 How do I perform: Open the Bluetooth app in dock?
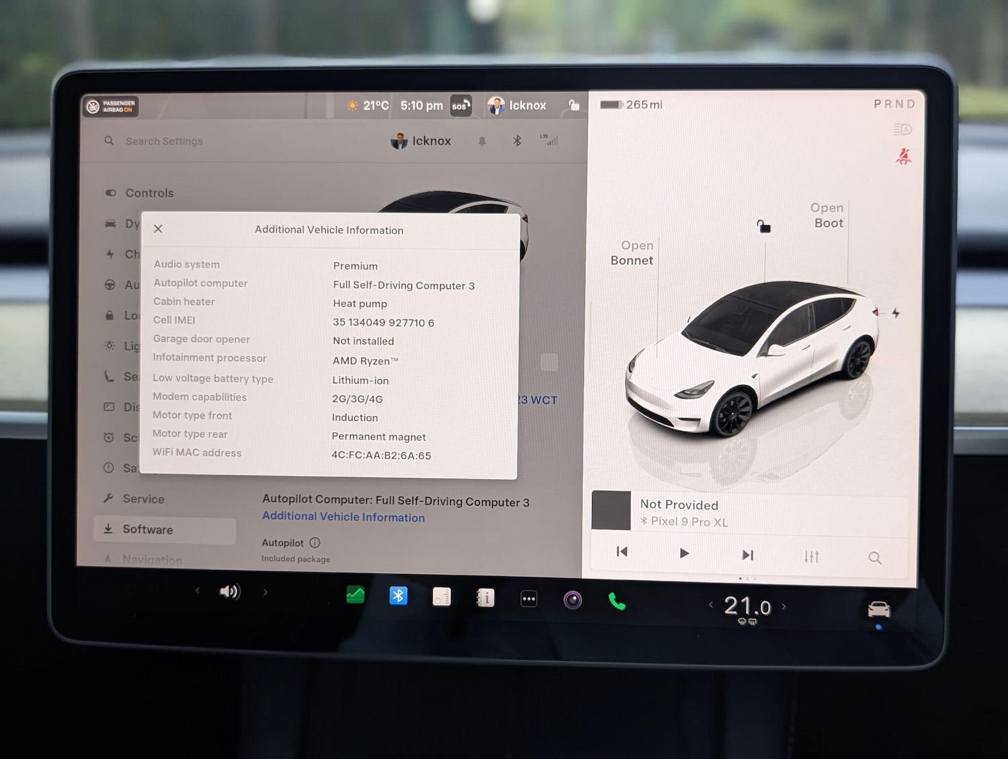(x=398, y=596)
